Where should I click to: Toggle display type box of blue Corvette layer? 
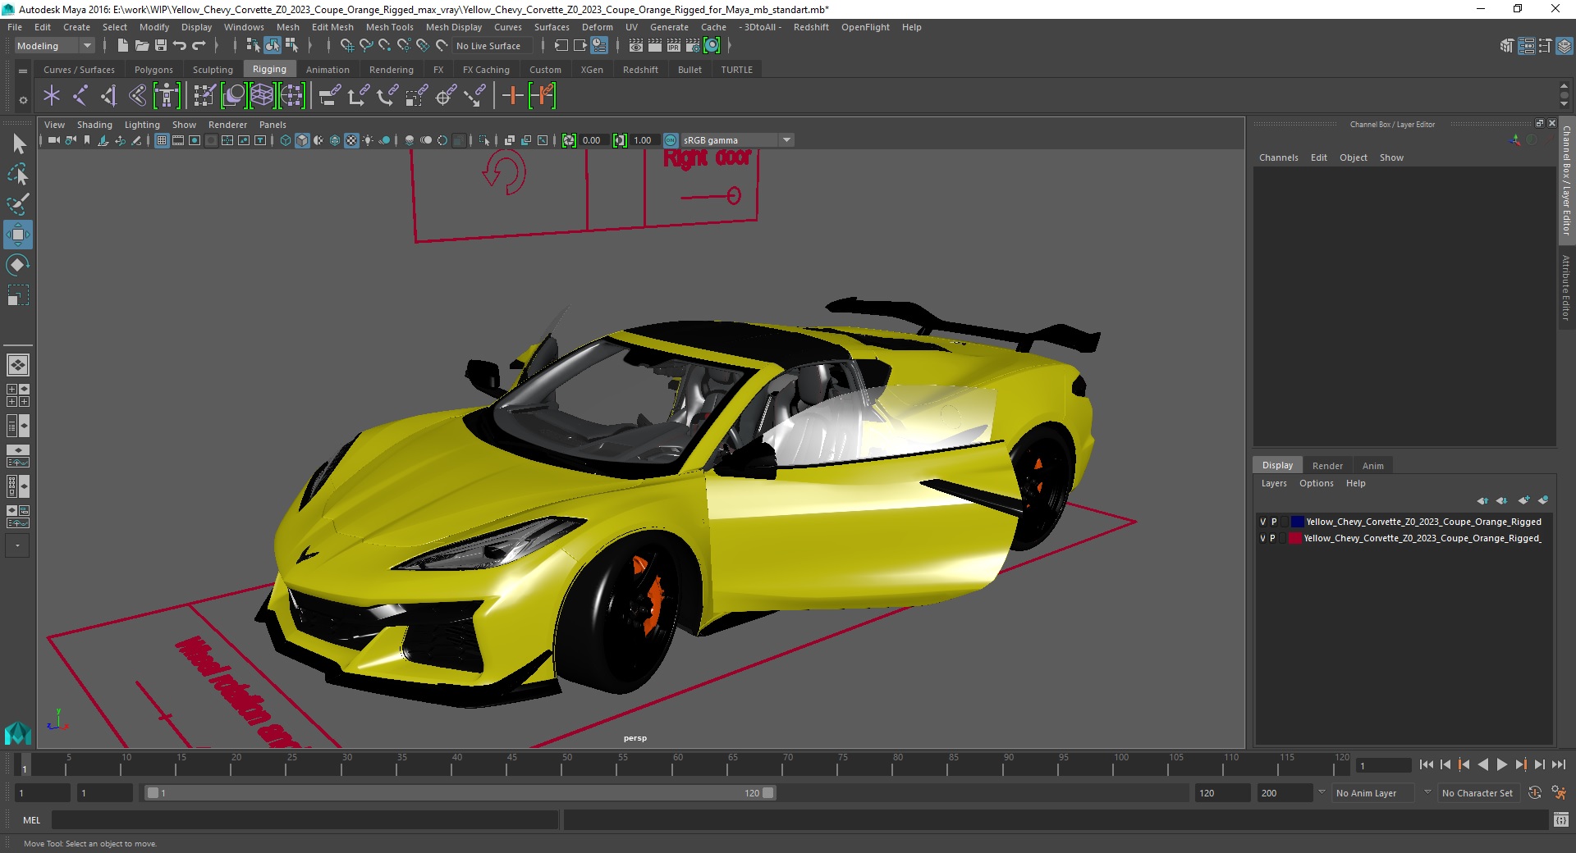point(1285,522)
